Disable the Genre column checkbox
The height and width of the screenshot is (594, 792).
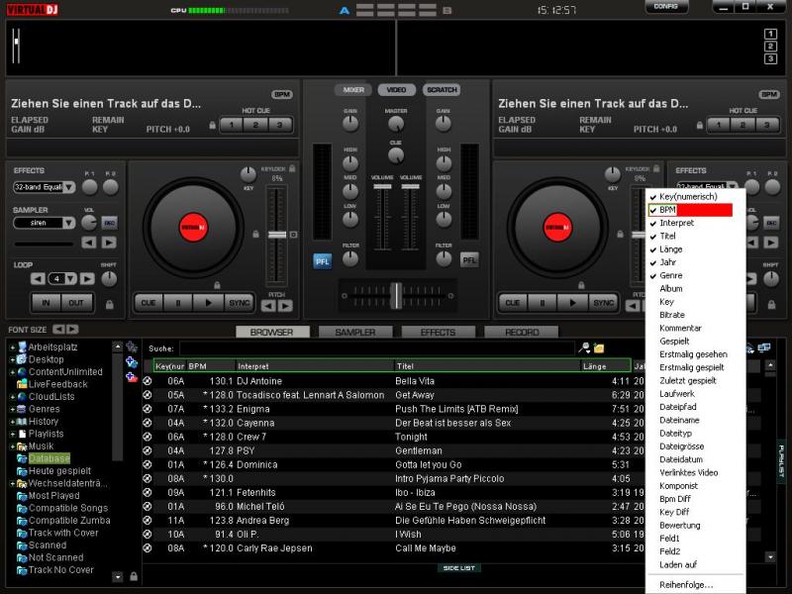click(x=671, y=275)
